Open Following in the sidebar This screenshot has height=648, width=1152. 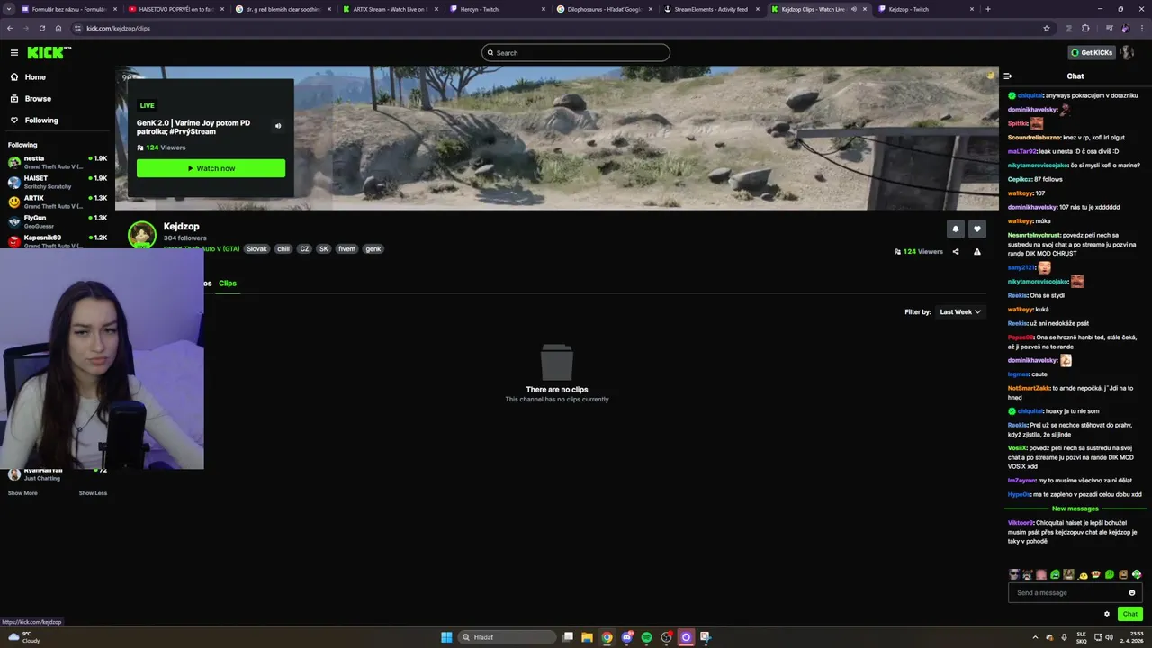(41, 121)
